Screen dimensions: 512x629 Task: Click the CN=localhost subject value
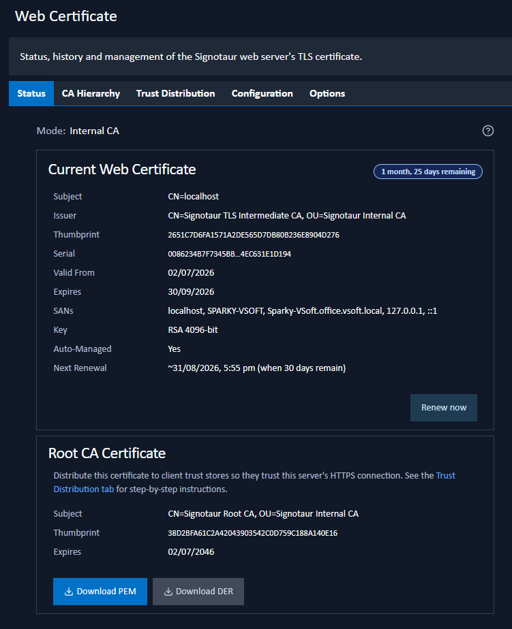tap(194, 197)
